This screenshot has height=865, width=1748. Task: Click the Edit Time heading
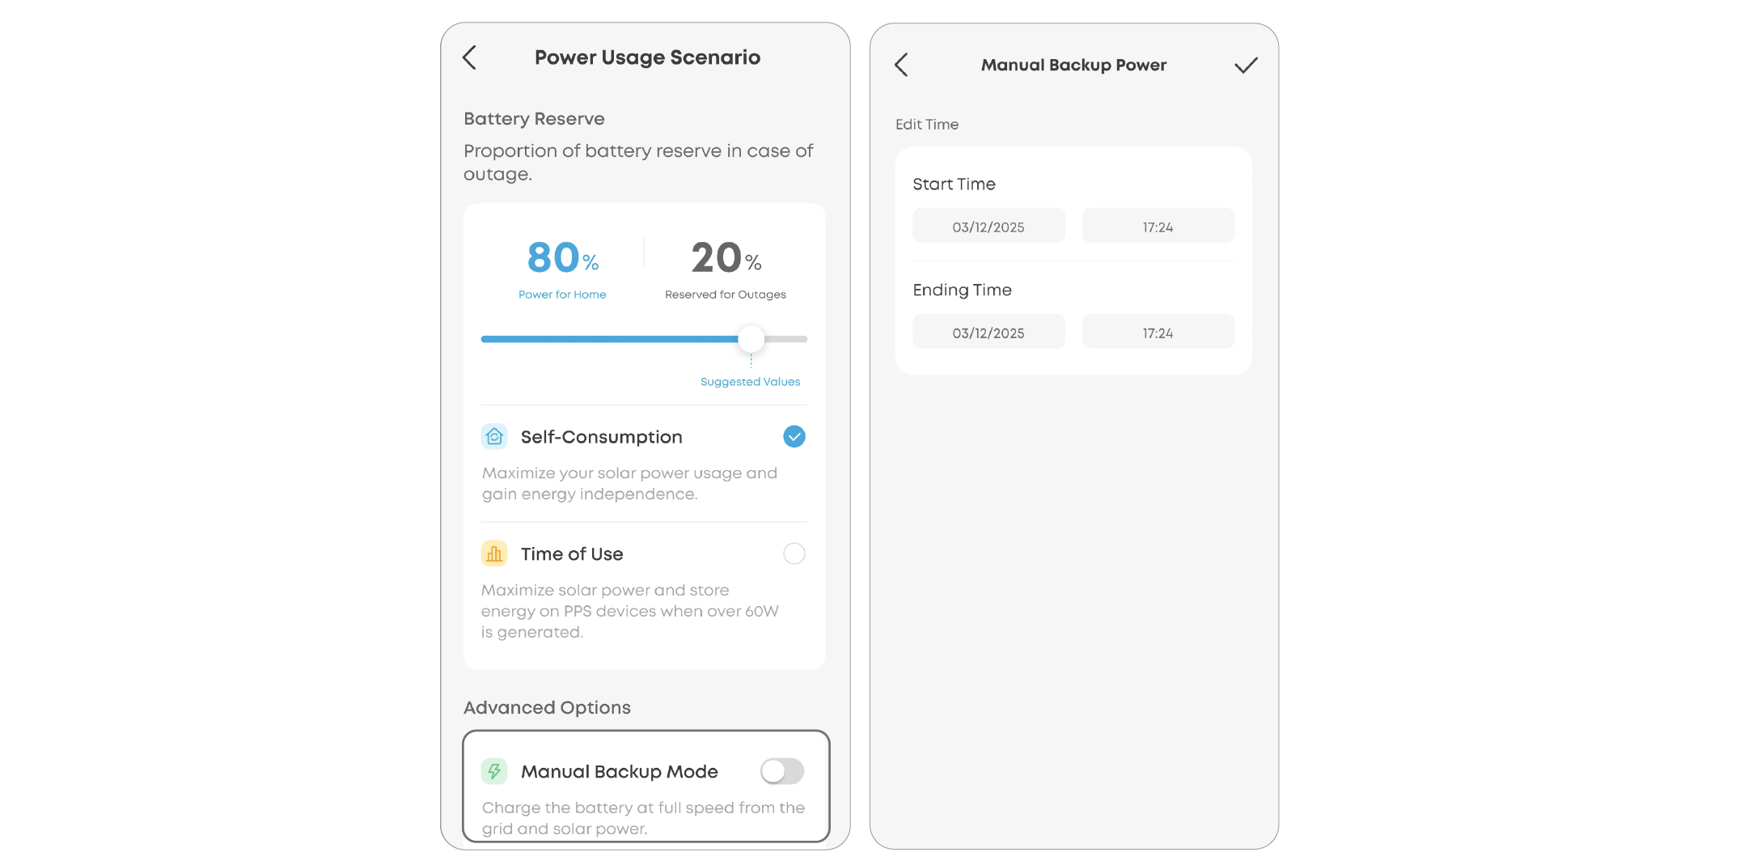point(927,124)
